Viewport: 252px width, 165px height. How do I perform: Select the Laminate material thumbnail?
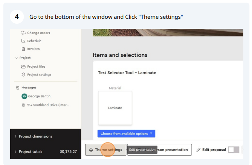(115, 108)
